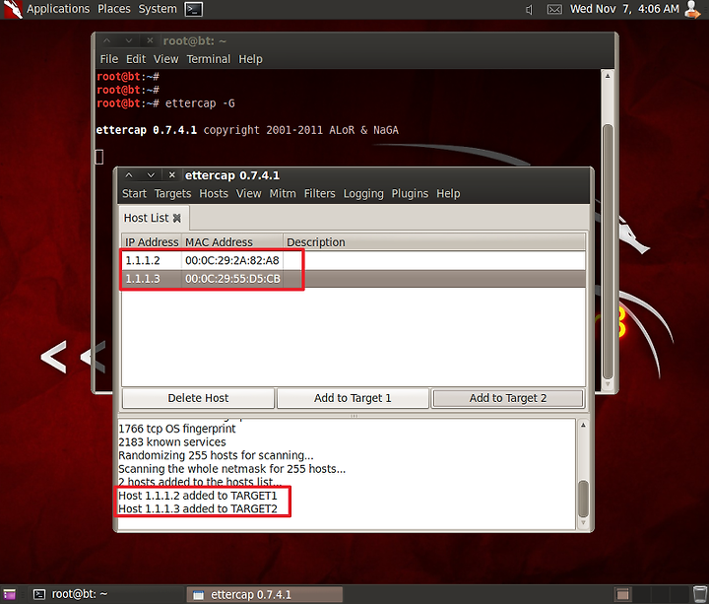Click the show desktop icon in taskbar
Viewport: 709px width, 604px height.
pos(10,594)
